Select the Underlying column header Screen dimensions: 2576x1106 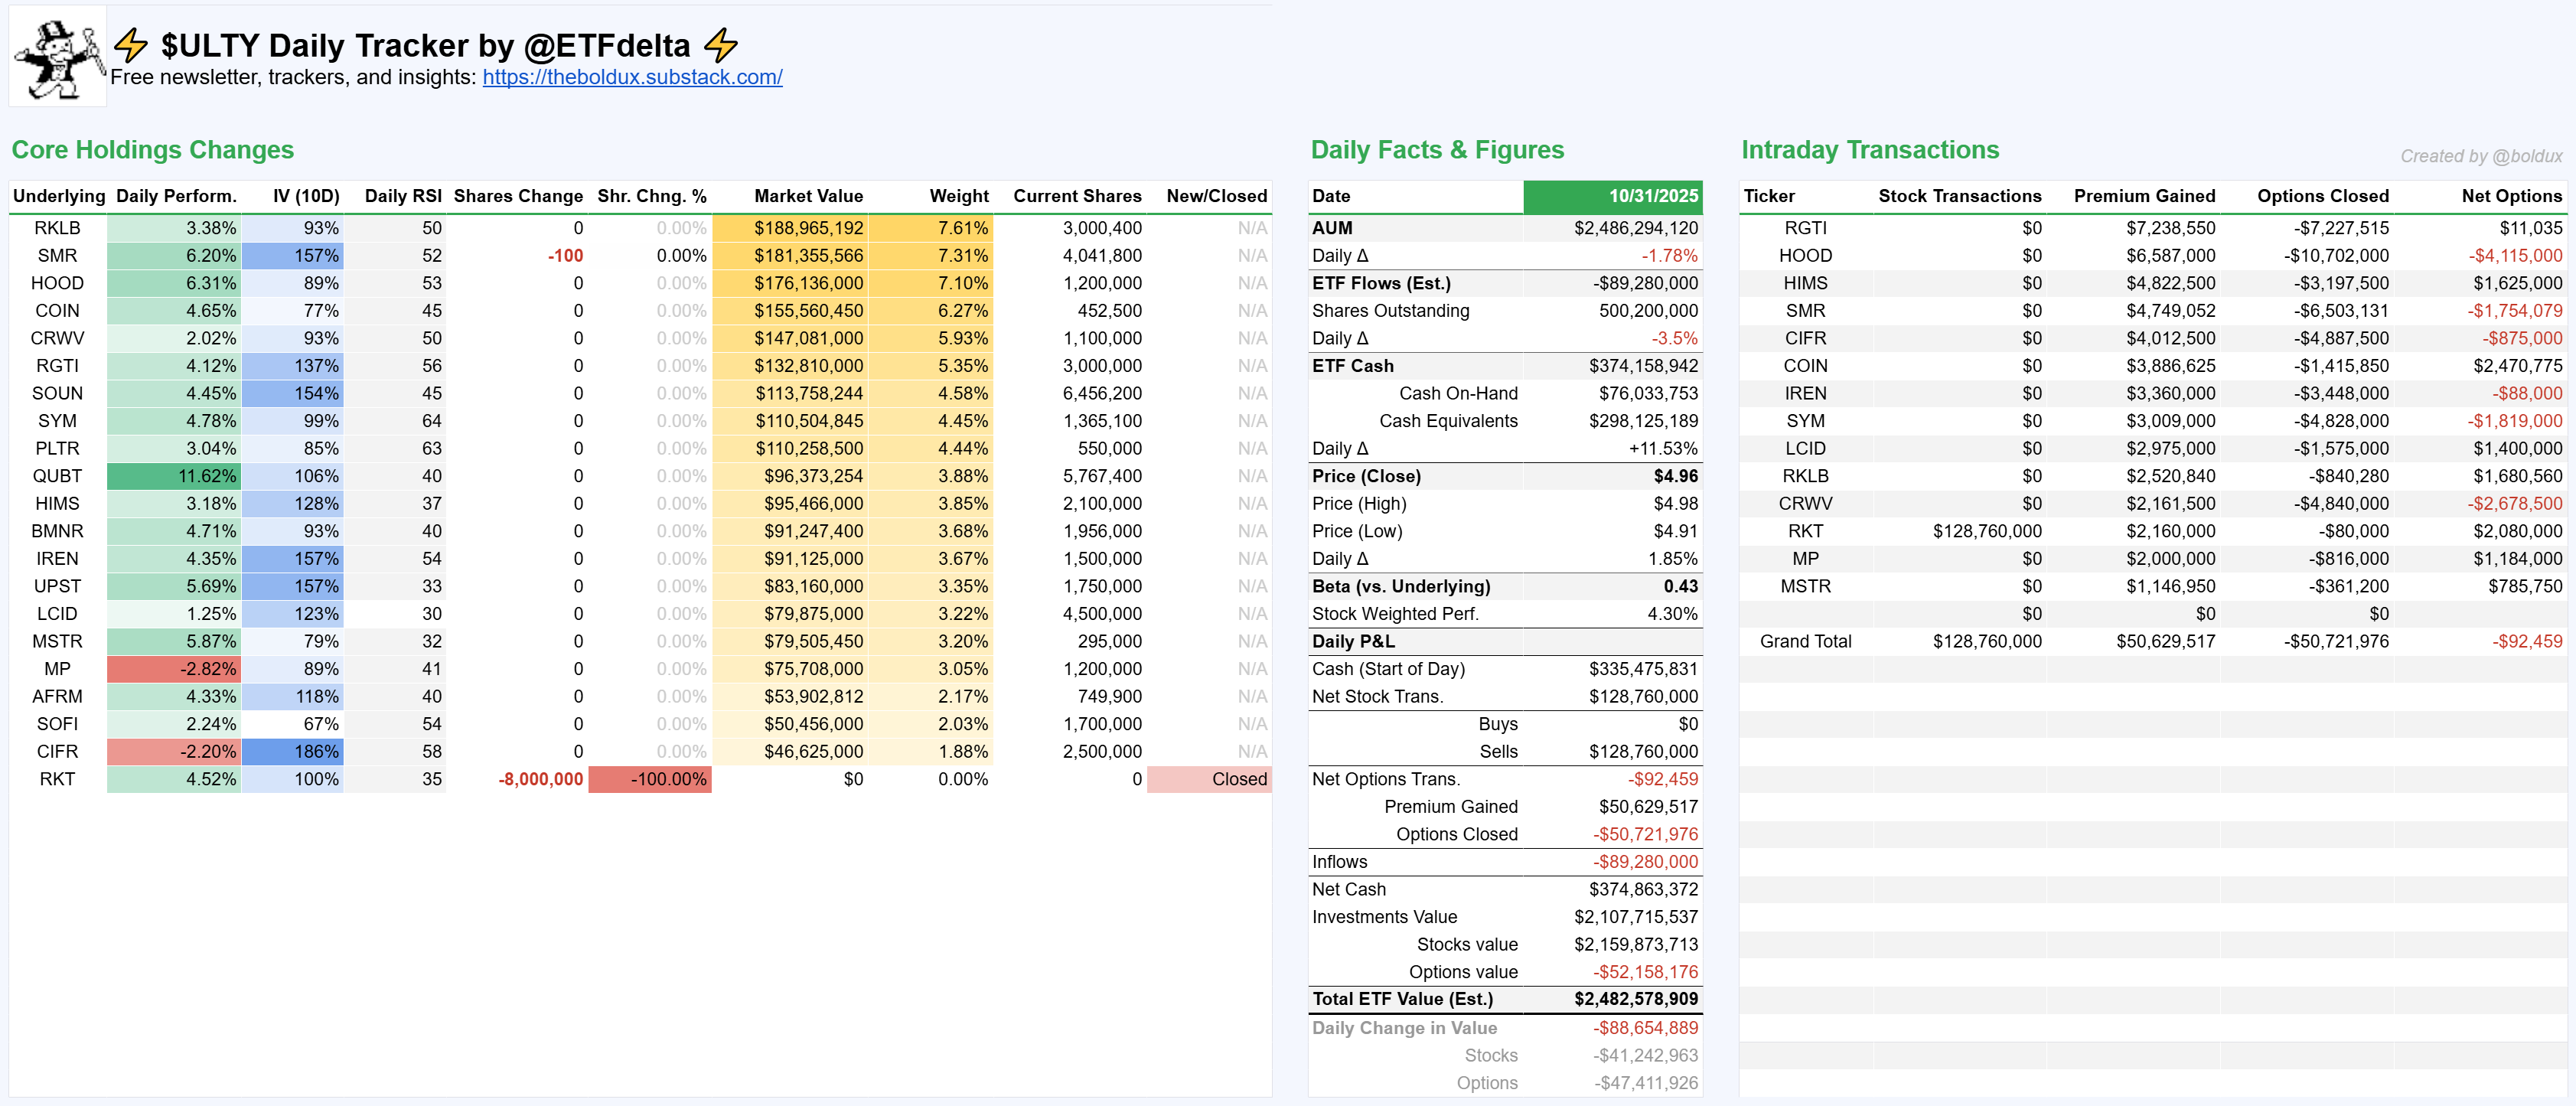[59, 196]
